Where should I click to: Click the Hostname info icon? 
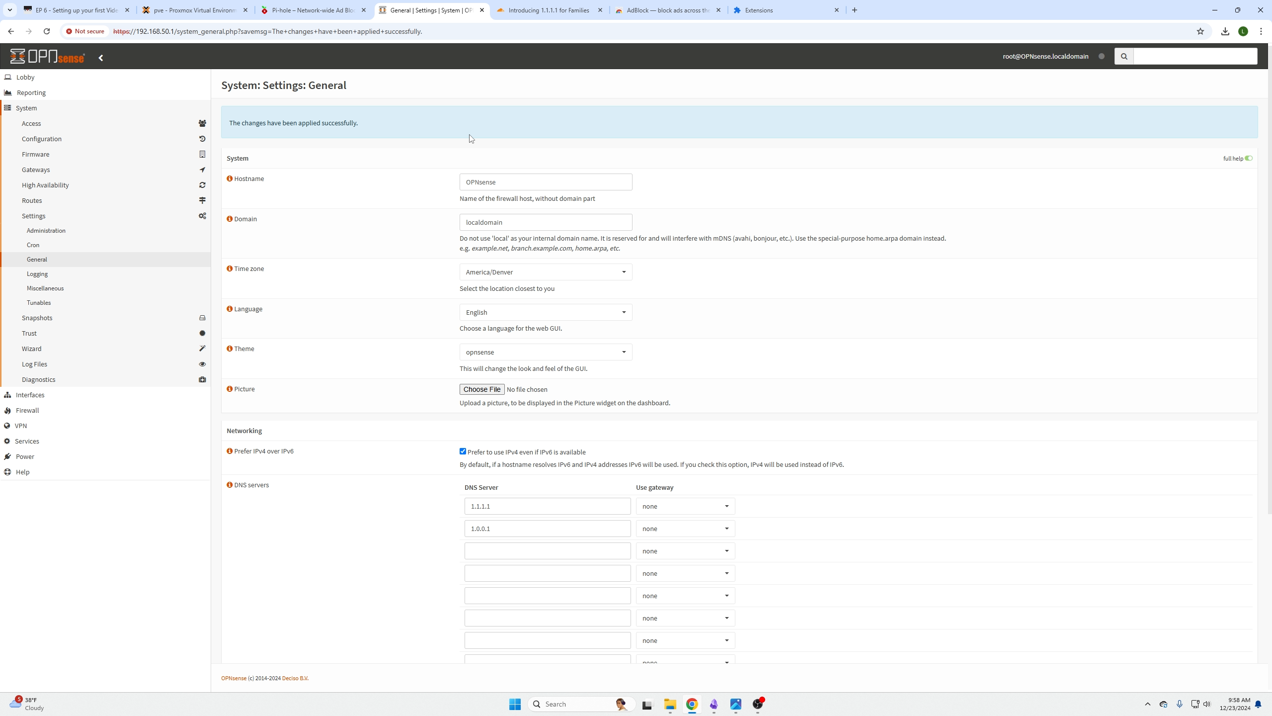pos(230,179)
